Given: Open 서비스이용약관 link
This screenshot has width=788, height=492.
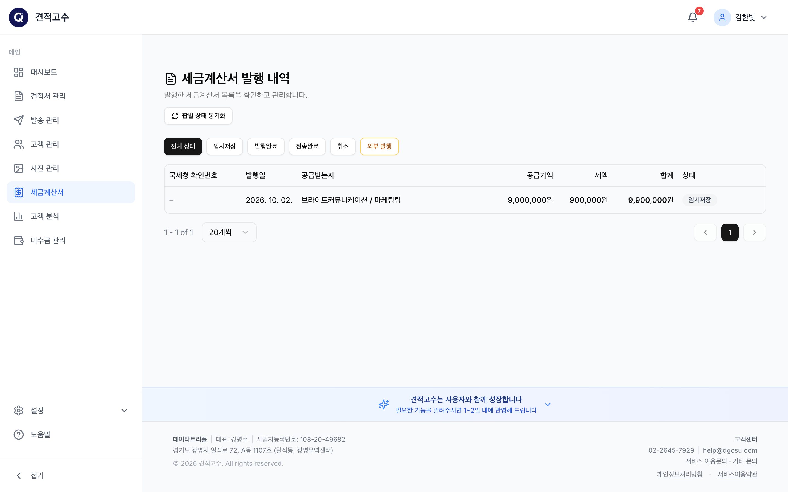Looking at the screenshot, I should click(737, 474).
